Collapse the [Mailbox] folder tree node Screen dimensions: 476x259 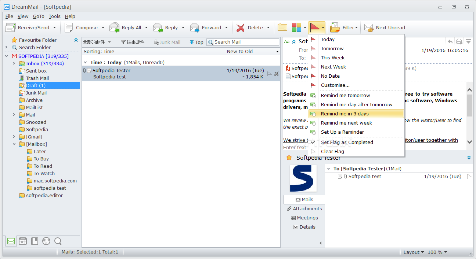[14, 144]
